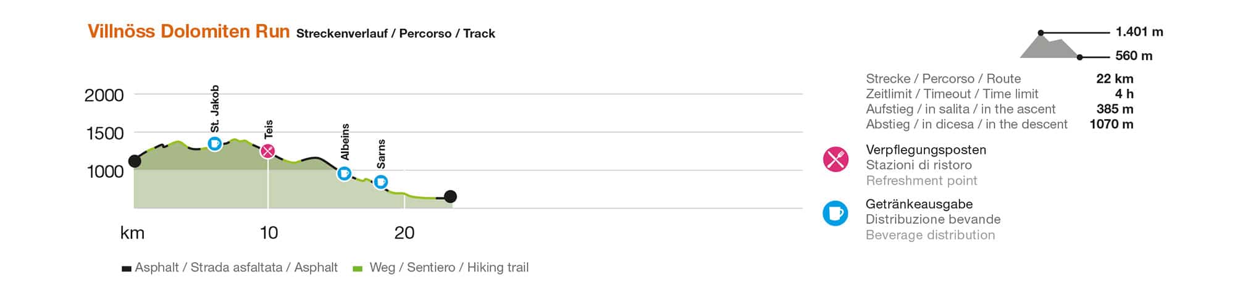Click the black start point dot
Screen dimensions: 1235x290
[135, 162]
